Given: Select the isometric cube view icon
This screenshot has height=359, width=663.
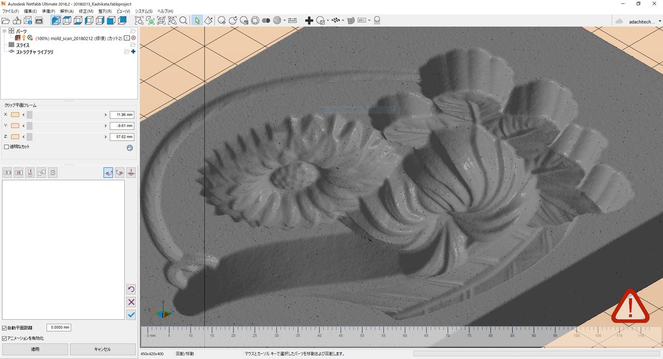Looking at the screenshot, I should tap(122, 20).
